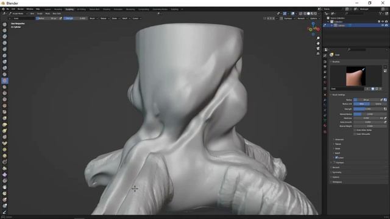This screenshot has height=219, width=390.
Task: Open the Scene properties tab
Action: tap(325, 77)
